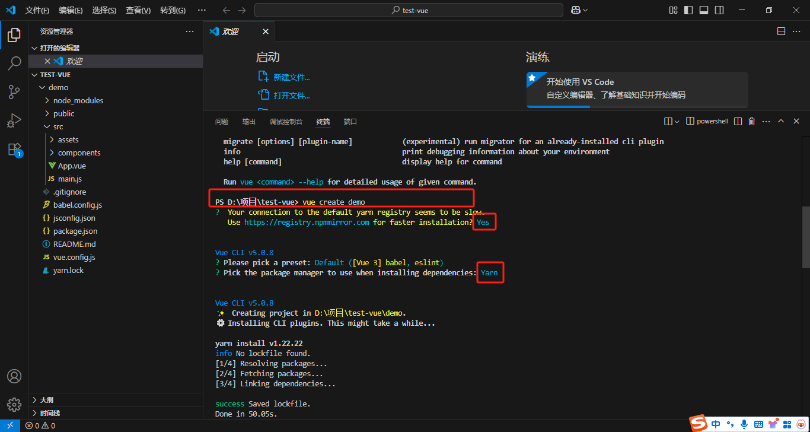
Task: Open the Search view
Action: click(x=14, y=63)
